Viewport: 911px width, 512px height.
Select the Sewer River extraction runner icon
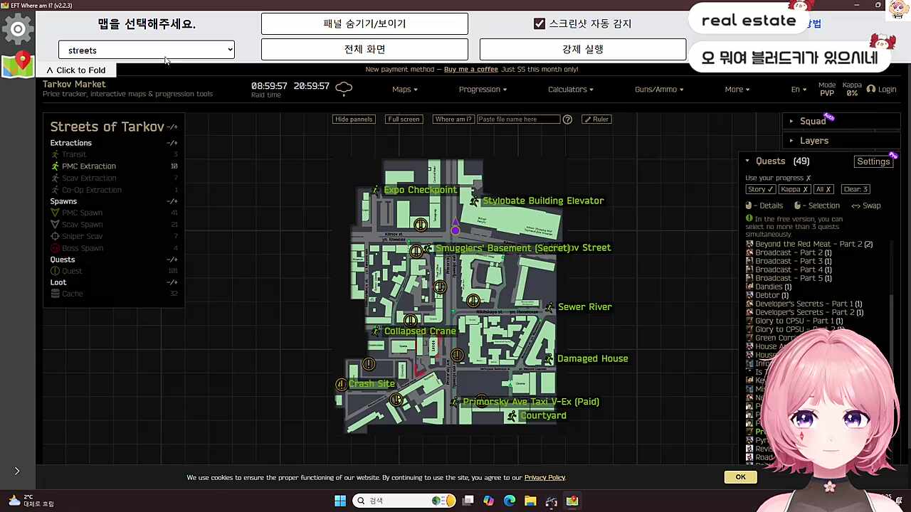point(549,307)
